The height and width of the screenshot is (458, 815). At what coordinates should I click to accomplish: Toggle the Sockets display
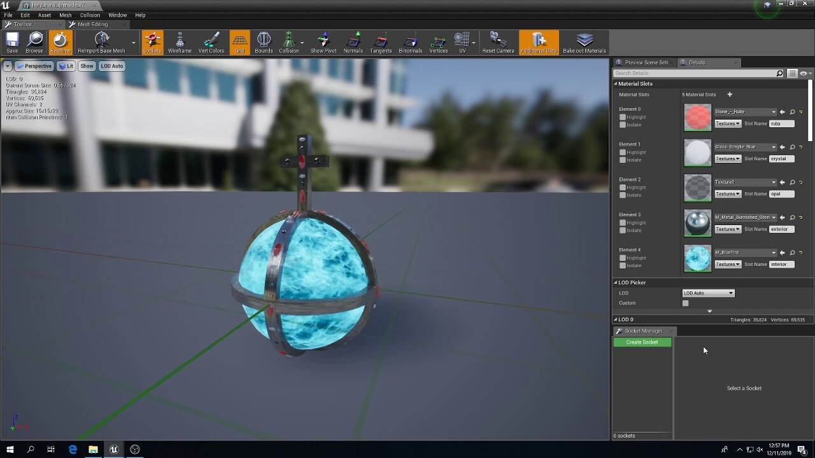(152, 42)
